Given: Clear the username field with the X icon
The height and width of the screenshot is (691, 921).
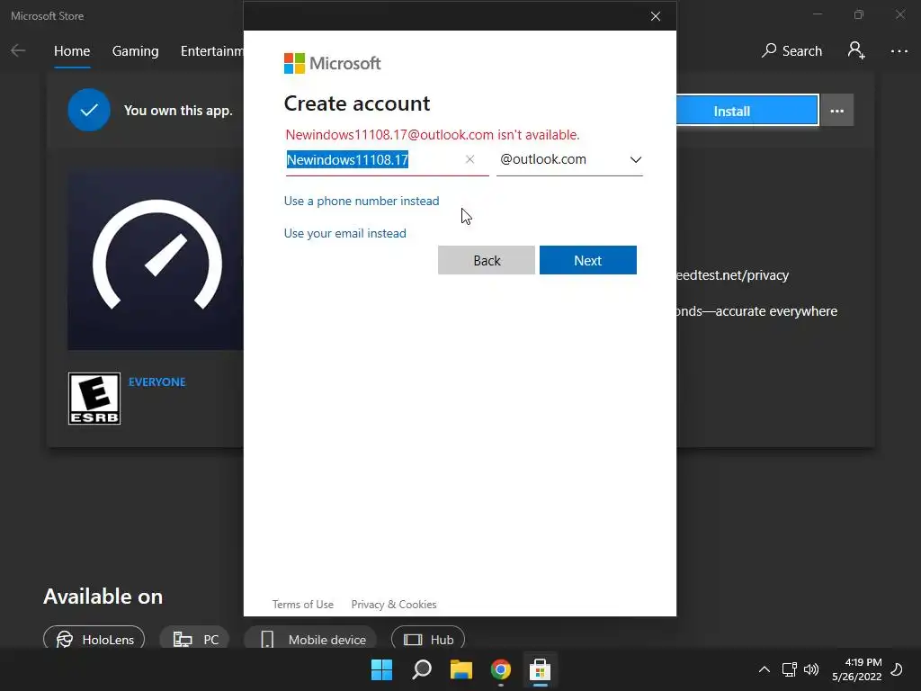Looking at the screenshot, I should pos(469,159).
